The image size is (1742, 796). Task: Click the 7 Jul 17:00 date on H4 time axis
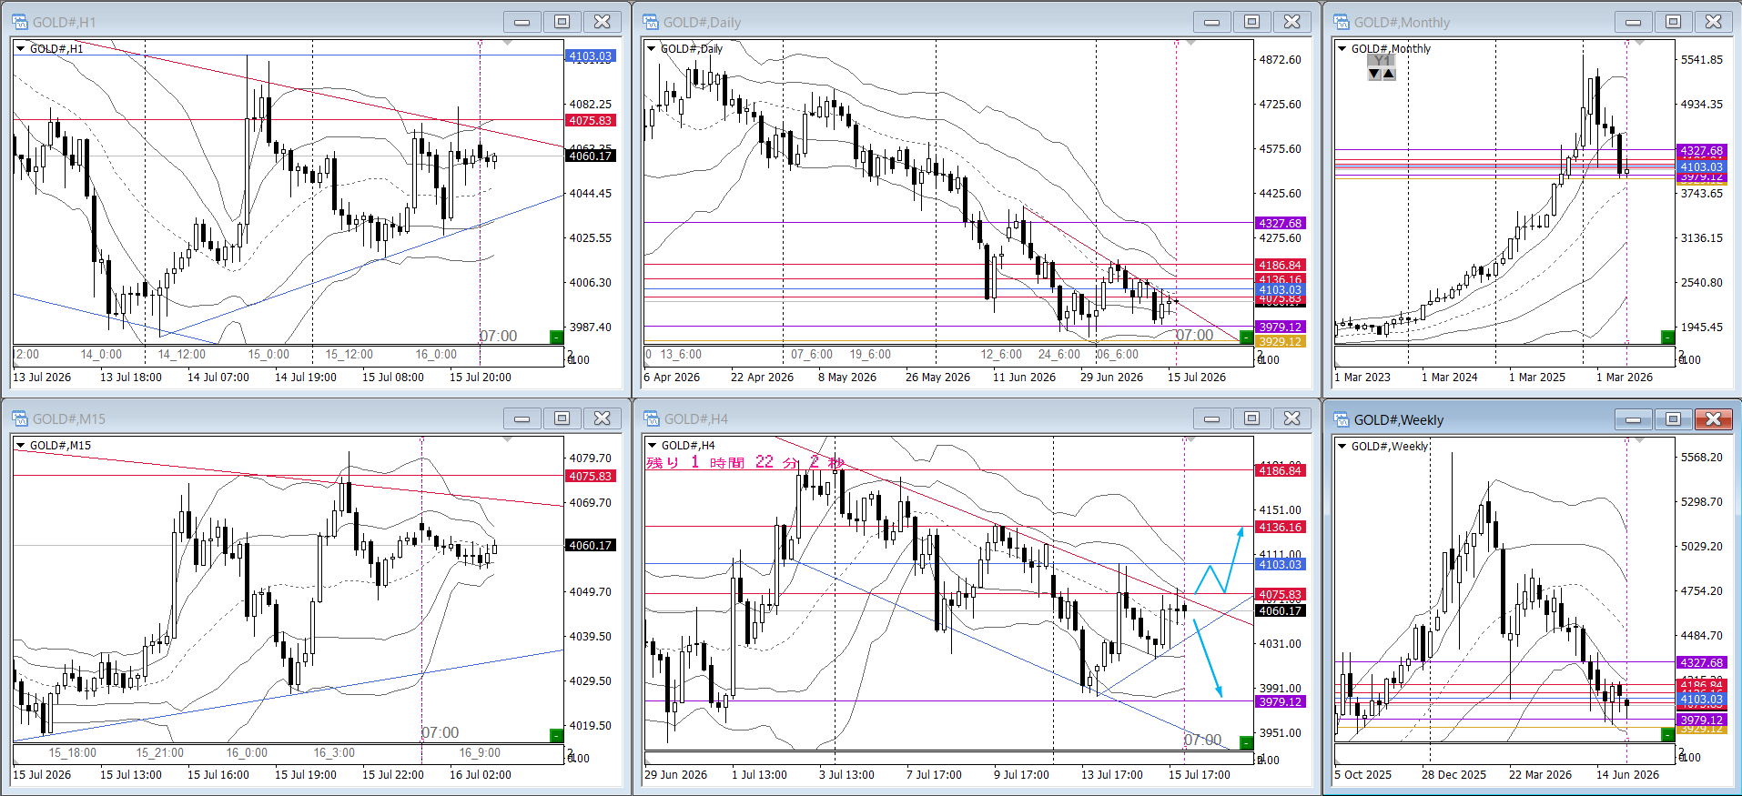(934, 774)
